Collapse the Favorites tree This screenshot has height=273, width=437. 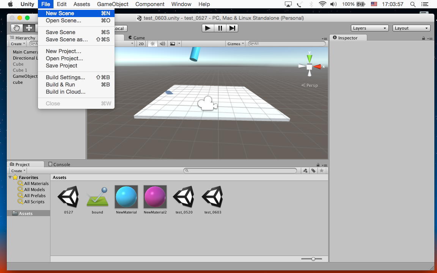(x=10, y=177)
